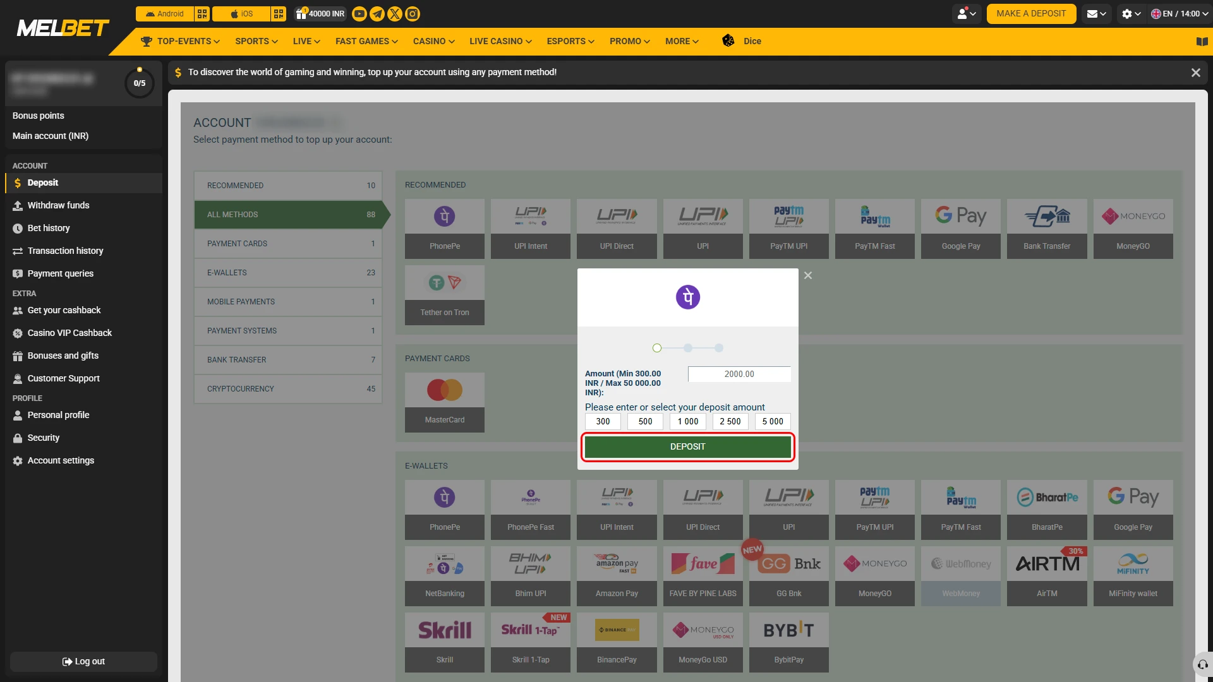This screenshot has height=682, width=1213.
Task: Select Tether on Tron payment method
Action: (x=445, y=295)
